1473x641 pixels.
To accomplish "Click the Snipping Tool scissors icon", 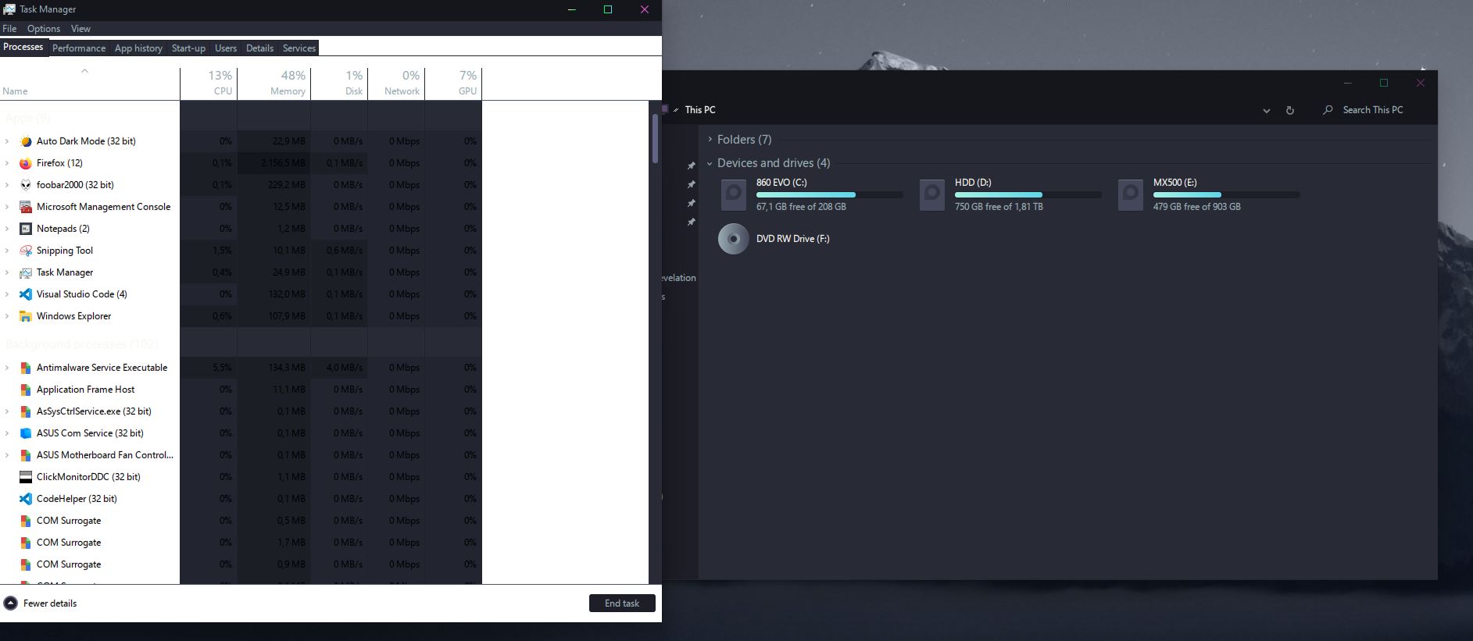I will (25, 251).
